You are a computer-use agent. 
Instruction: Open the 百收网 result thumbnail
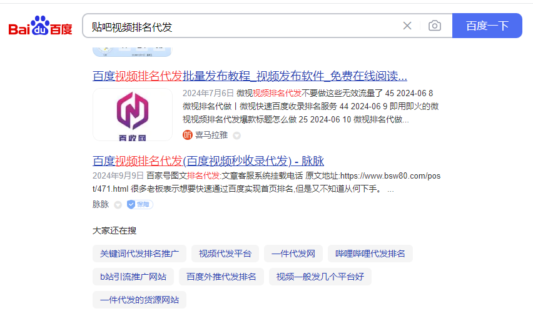tap(133, 115)
